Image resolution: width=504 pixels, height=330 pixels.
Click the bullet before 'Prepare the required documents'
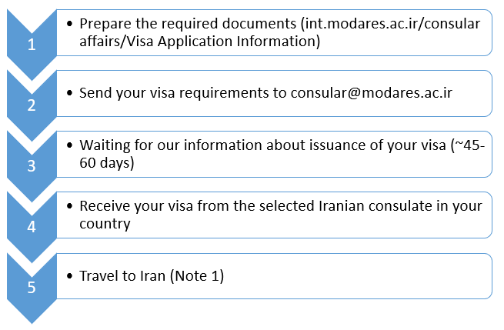[x=70, y=24]
